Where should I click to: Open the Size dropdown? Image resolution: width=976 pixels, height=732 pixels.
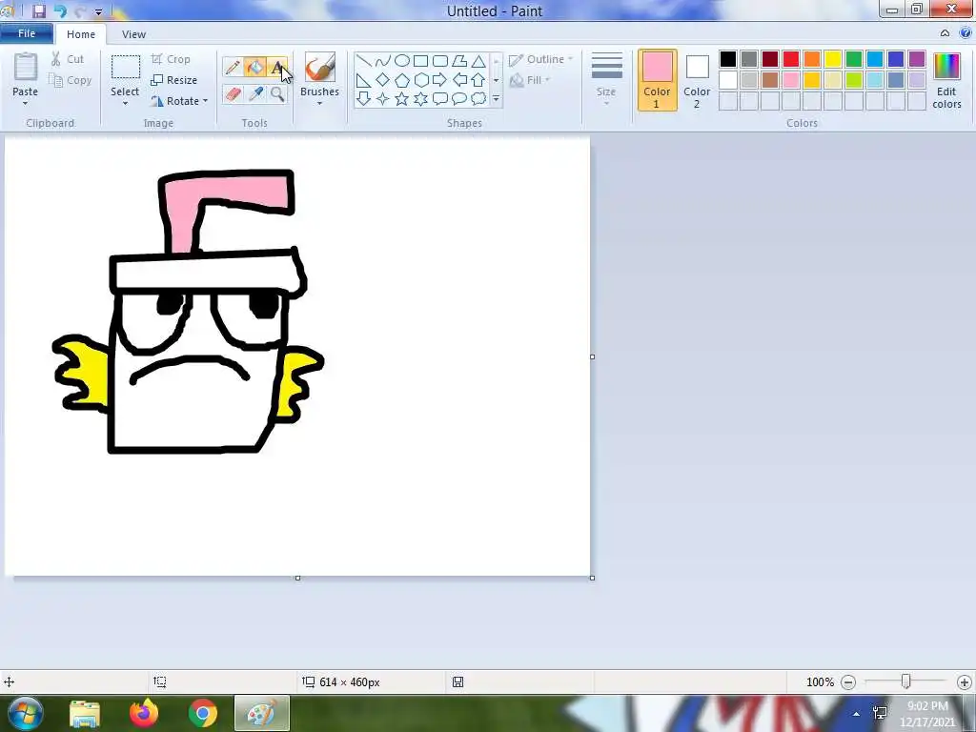[x=606, y=80]
